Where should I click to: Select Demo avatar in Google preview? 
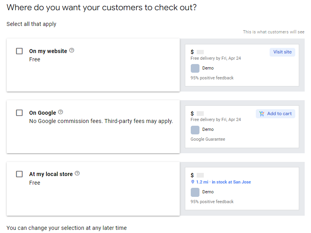click(x=195, y=130)
